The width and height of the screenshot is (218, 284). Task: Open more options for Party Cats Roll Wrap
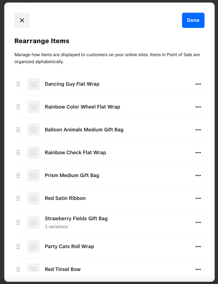[x=198, y=246]
